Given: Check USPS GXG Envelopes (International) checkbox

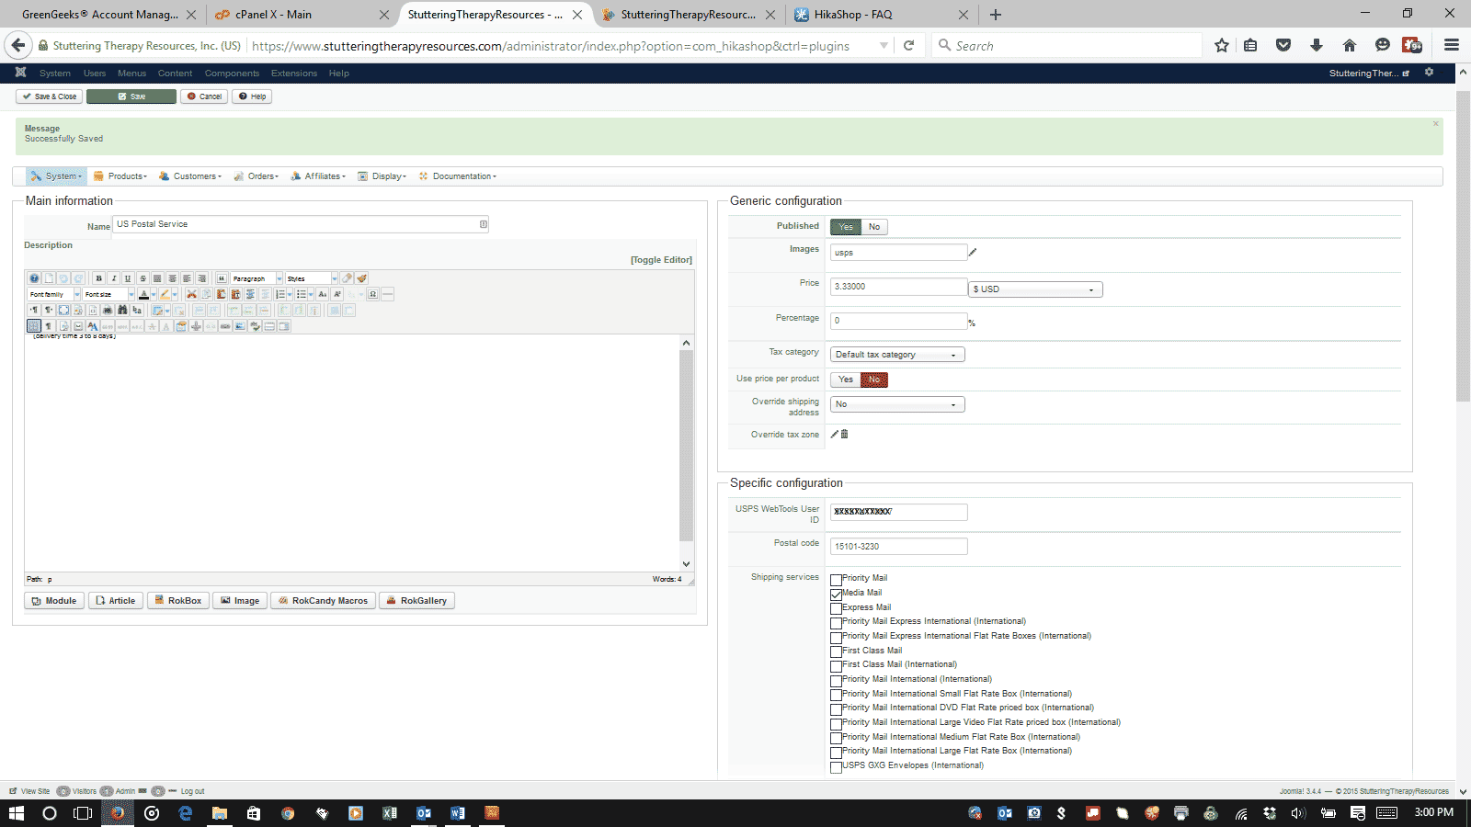Looking at the screenshot, I should coord(836,767).
